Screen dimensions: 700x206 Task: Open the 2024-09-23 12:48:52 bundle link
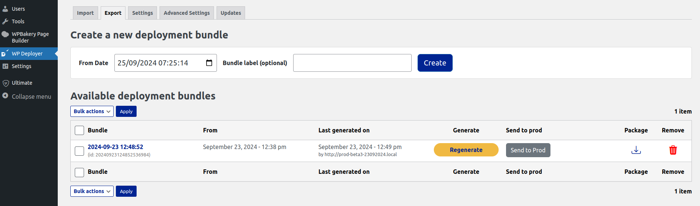[x=115, y=147]
